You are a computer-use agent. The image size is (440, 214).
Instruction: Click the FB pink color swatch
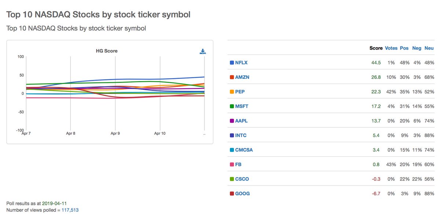(232, 164)
